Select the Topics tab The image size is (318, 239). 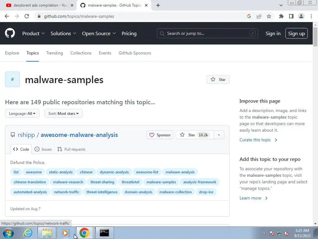coord(32,53)
